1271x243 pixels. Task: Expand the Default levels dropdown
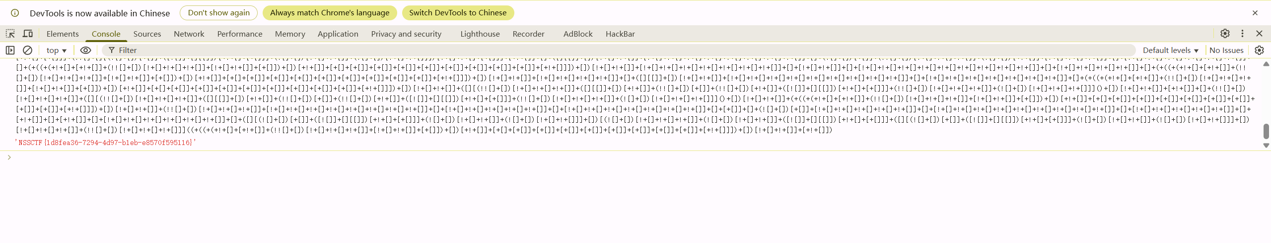coord(1170,50)
